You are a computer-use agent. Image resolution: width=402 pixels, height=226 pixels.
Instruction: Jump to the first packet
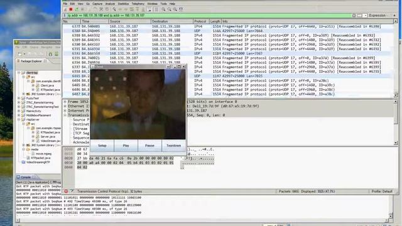pos(137,9)
